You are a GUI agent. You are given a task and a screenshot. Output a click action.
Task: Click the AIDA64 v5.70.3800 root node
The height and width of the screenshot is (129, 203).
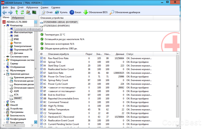[x=17, y=22]
